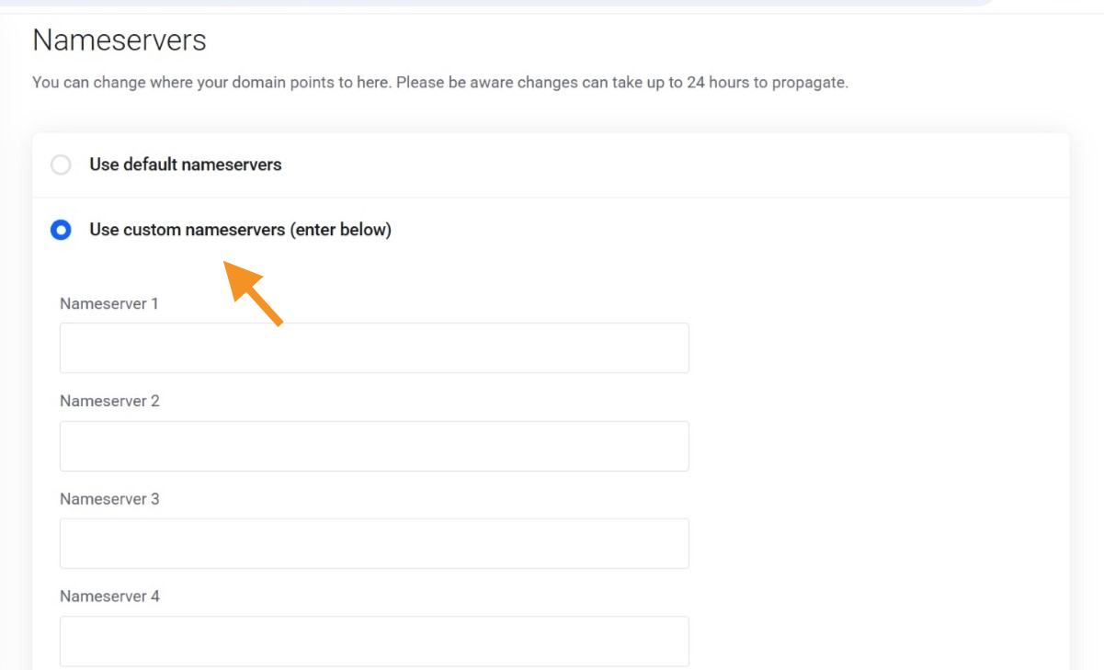
Task: Click the 'Nameservers' page heading
Action: pos(120,40)
